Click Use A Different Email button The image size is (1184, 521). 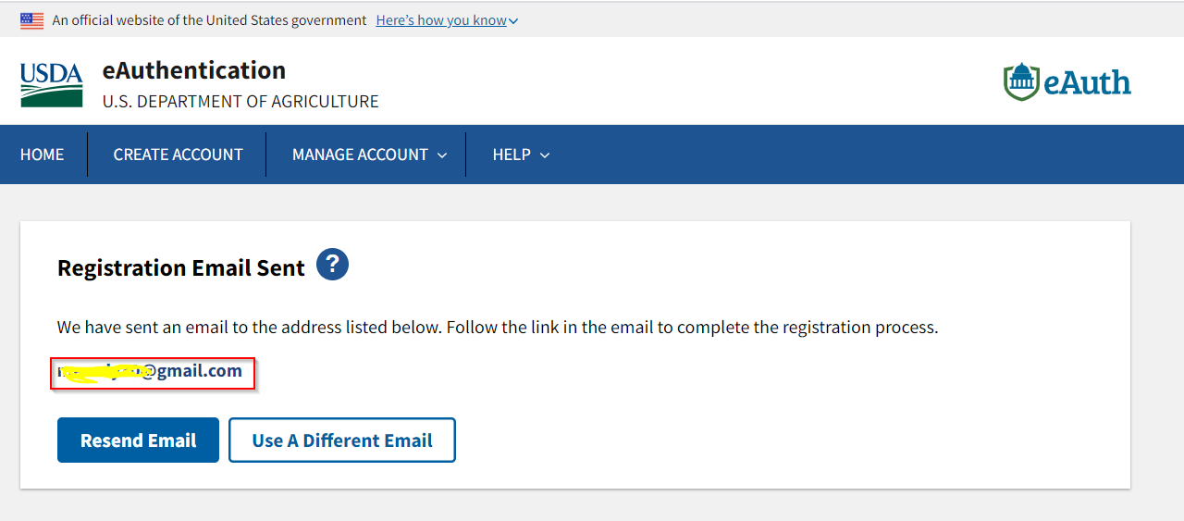[x=342, y=440]
